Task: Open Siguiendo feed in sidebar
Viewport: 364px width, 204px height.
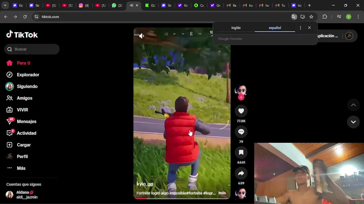Action: point(22,86)
